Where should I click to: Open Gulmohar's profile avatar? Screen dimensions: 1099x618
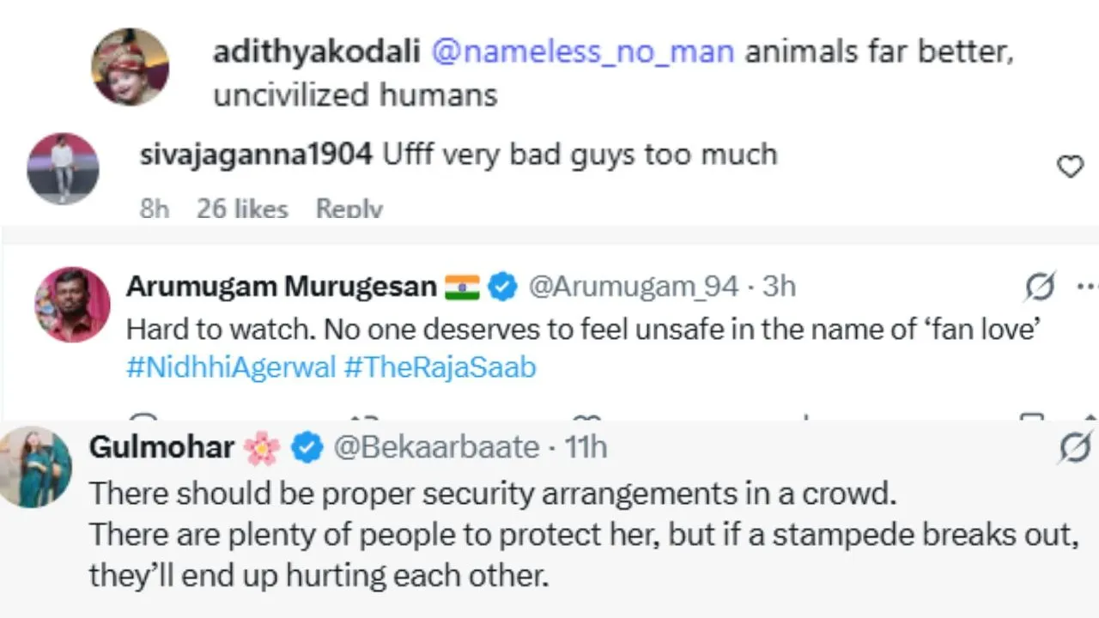pyautogui.click(x=36, y=467)
